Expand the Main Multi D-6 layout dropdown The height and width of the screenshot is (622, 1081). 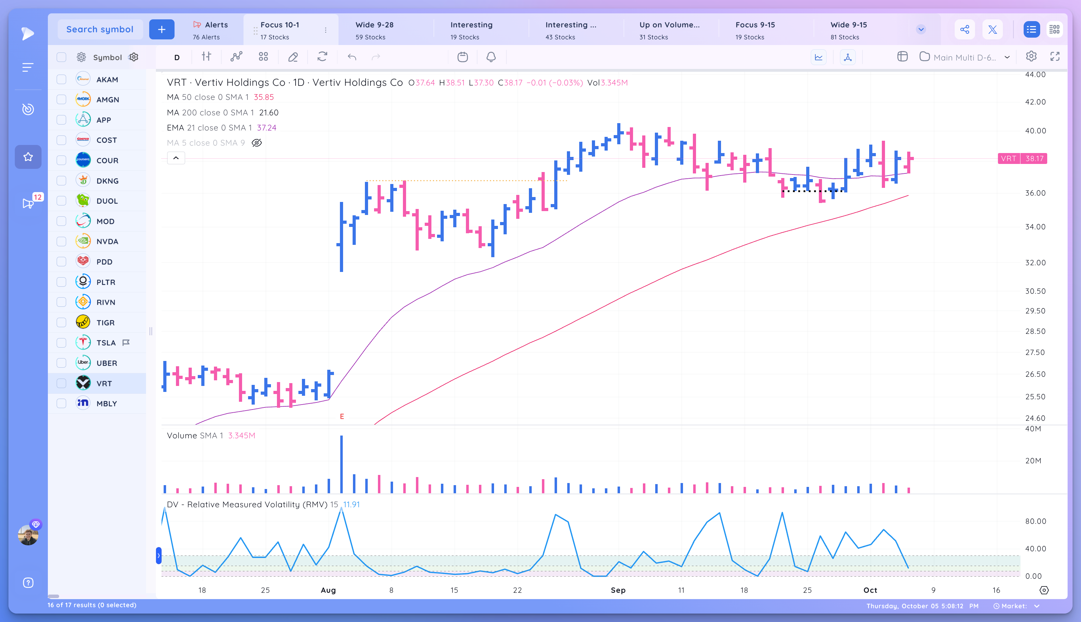pyautogui.click(x=1007, y=57)
